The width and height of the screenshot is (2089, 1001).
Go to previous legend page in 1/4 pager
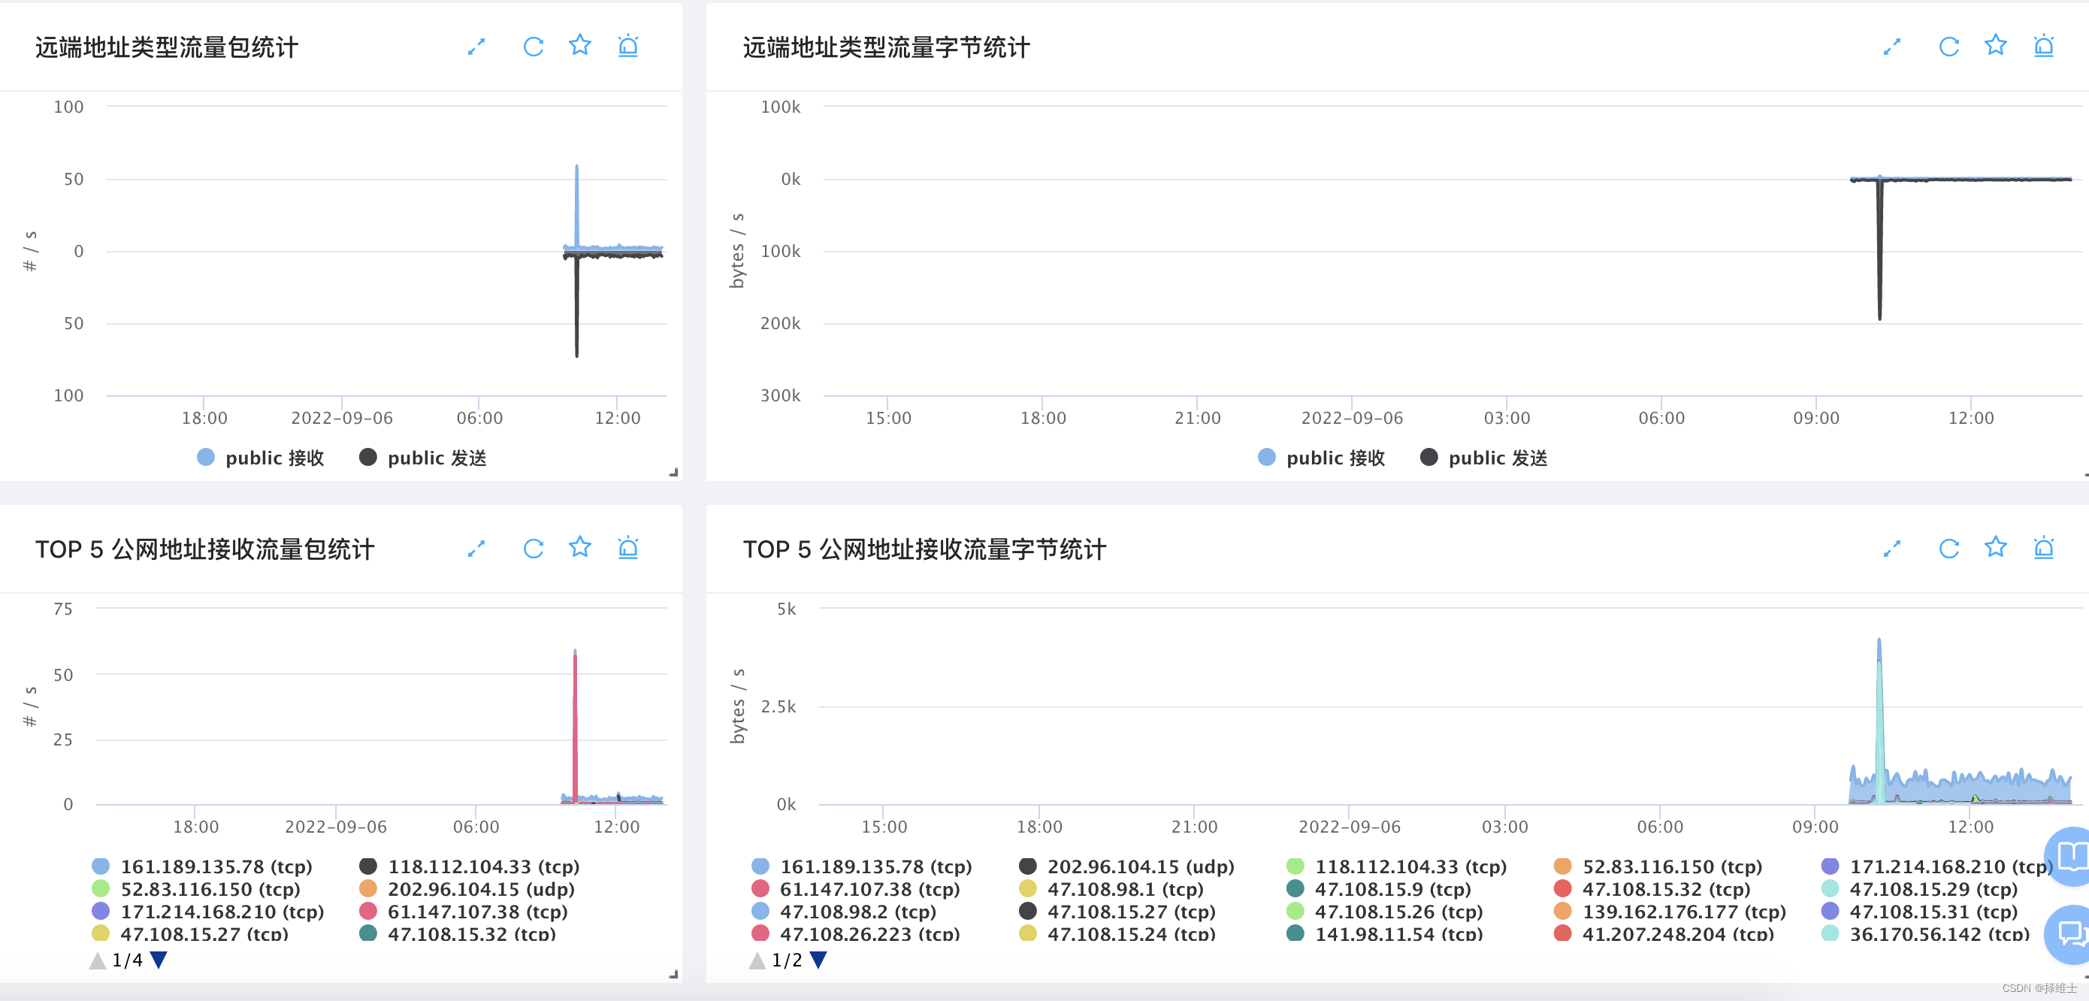point(98,960)
